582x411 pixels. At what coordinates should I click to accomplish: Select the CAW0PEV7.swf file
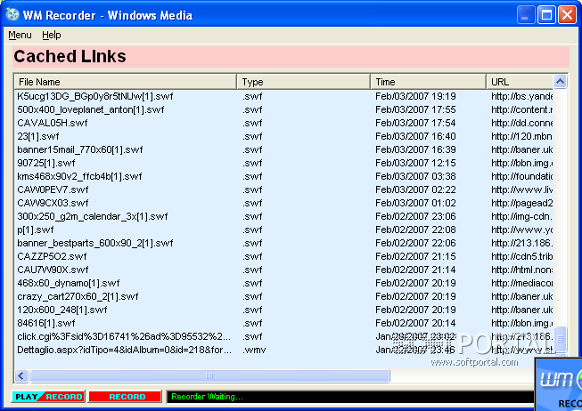click(x=53, y=189)
